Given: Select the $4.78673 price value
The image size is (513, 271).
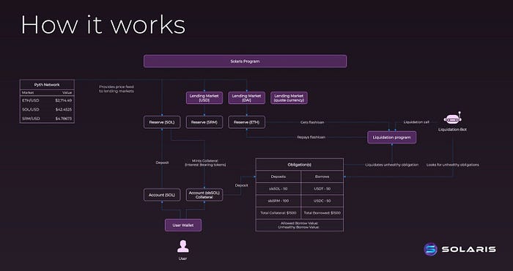Looking at the screenshot, I should [64, 119].
